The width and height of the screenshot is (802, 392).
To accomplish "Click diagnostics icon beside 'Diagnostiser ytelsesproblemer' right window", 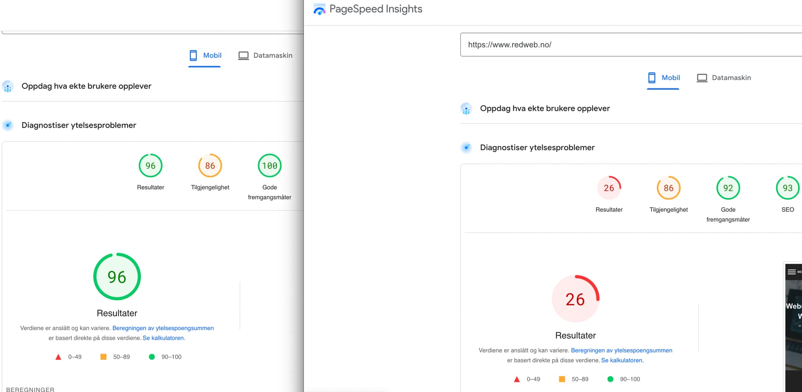I will (x=466, y=148).
